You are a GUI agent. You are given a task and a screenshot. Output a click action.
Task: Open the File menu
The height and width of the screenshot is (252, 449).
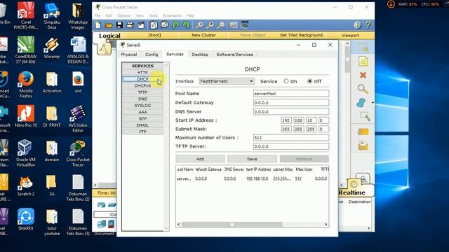(x=98, y=15)
